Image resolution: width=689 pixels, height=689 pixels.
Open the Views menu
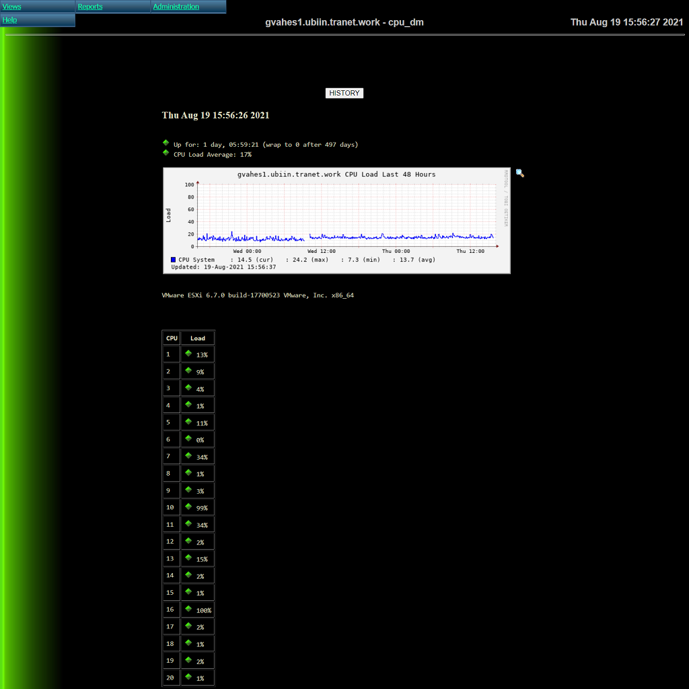(12, 7)
